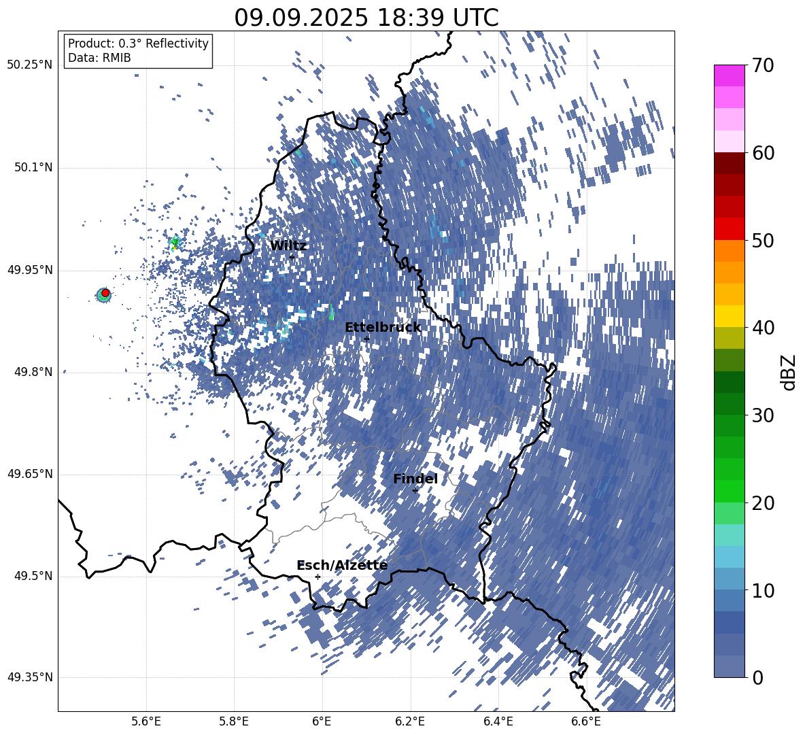Click the 6.6°E longitude label

(586, 721)
